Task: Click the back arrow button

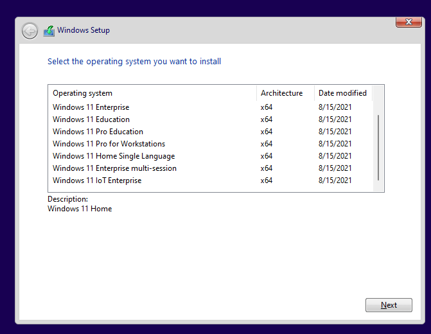Action: 30,30
